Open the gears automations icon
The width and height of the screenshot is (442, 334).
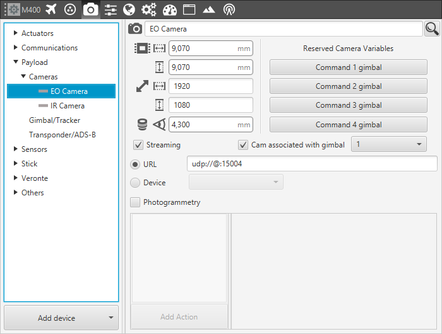point(148,9)
